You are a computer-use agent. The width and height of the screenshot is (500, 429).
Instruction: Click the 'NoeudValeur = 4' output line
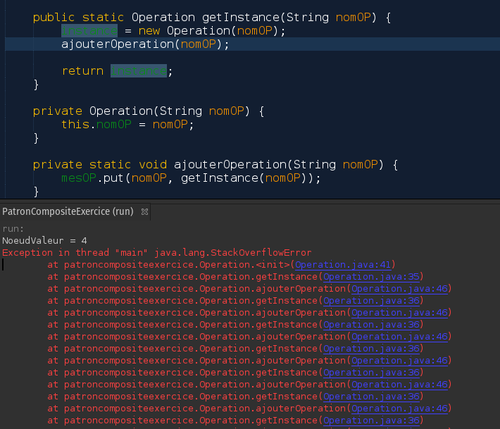click(x=44, y=241)
